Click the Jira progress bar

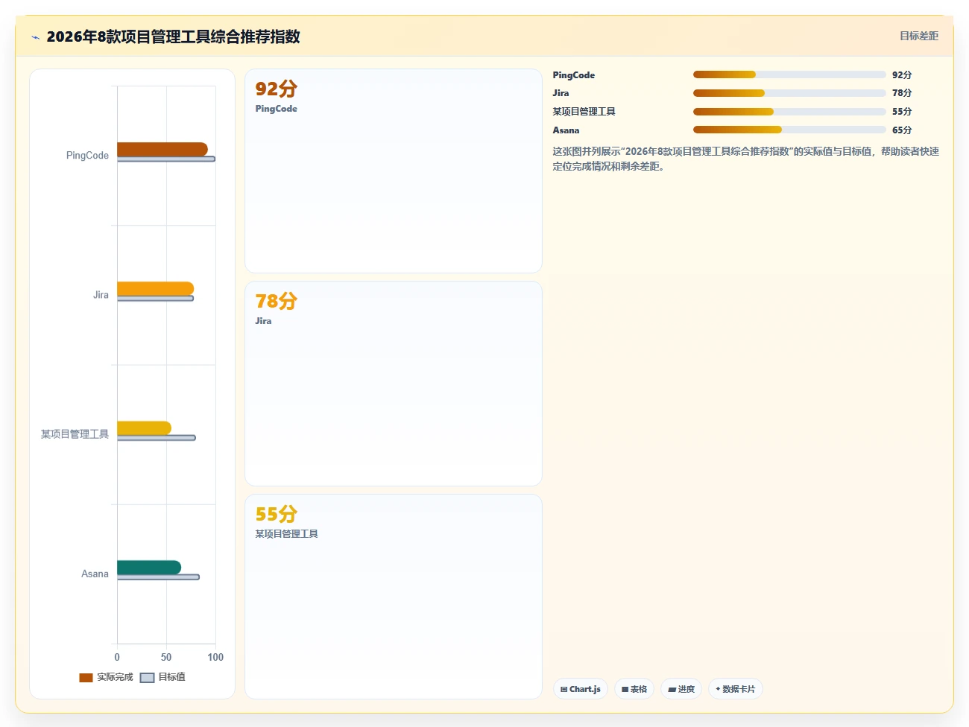[789, 93]
